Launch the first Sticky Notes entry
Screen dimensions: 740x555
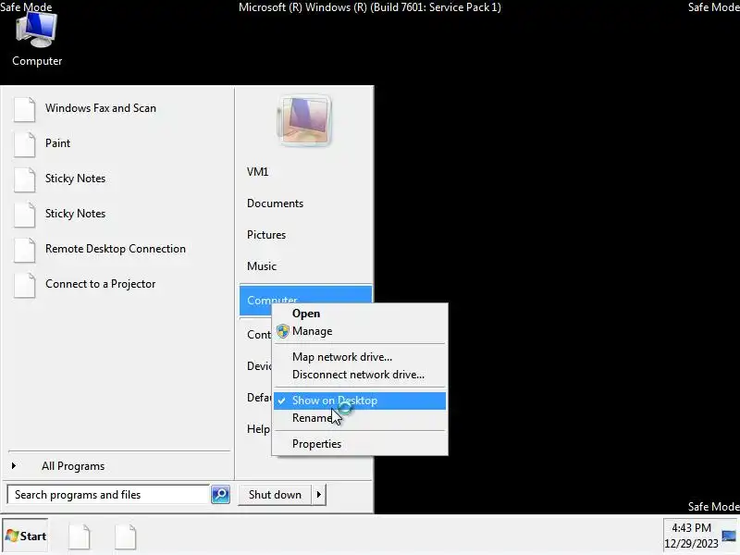[x=75, y=179]
